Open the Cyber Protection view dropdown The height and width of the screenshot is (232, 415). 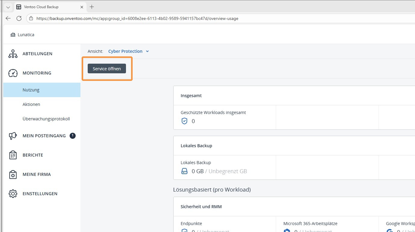point(129,51)
